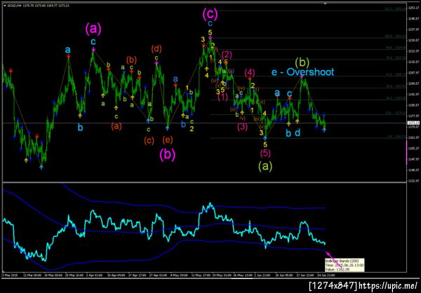Click the 1253.57 price scale label

(x=413, y=8)
